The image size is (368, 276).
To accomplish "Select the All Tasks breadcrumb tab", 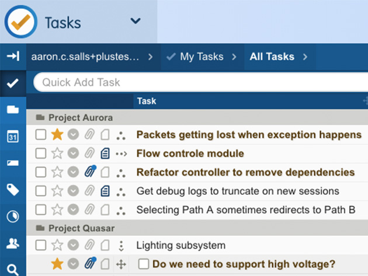I will pyautogui.click(x=272, y=57).
